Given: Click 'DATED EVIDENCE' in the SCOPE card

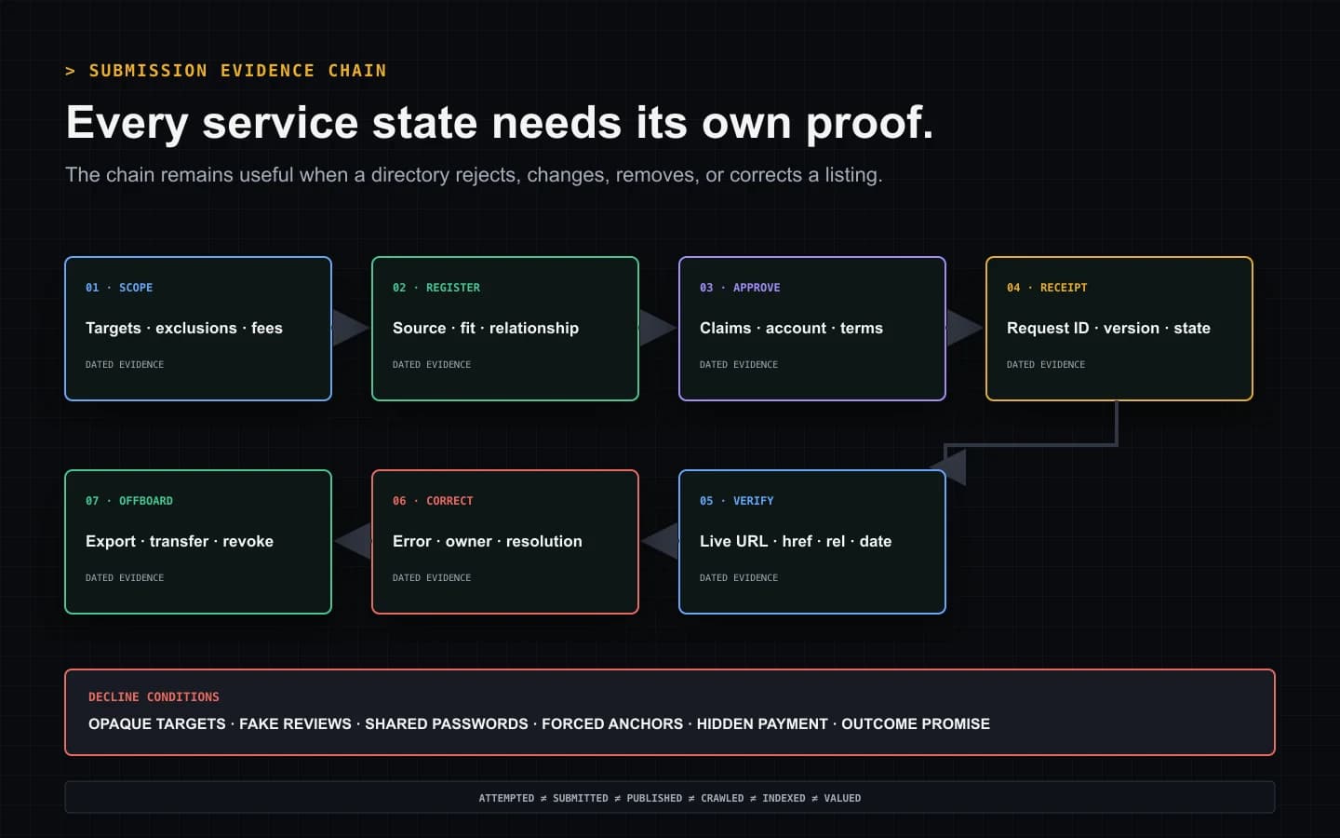Looking at the screenshot, I should pos(125,365).
